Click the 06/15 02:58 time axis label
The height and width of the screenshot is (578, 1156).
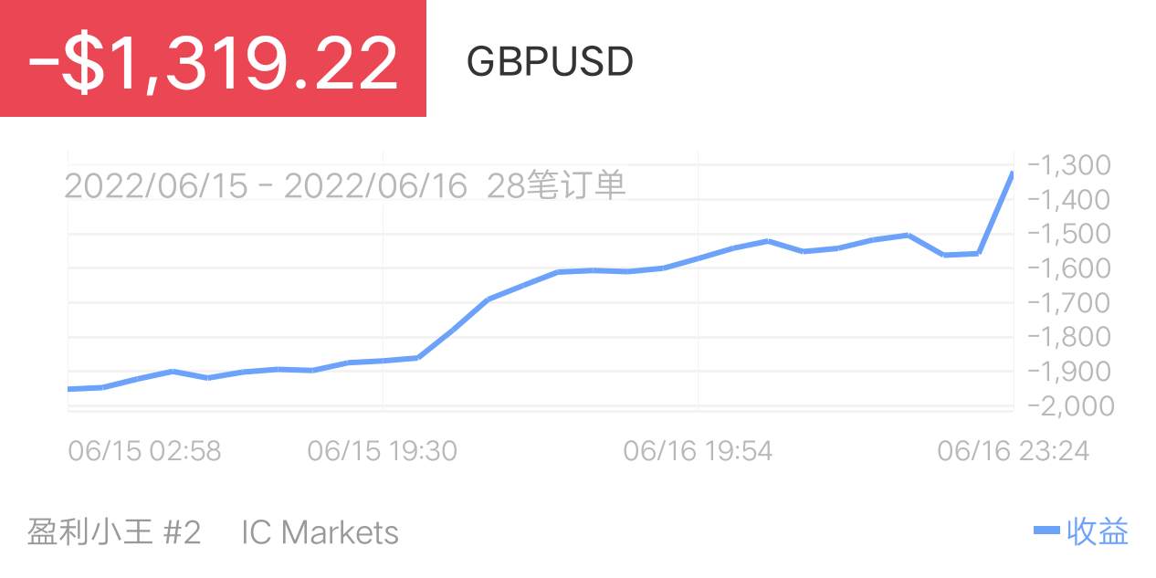144,450
